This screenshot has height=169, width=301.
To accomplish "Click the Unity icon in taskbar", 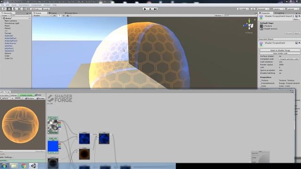I will click(33, 166).
